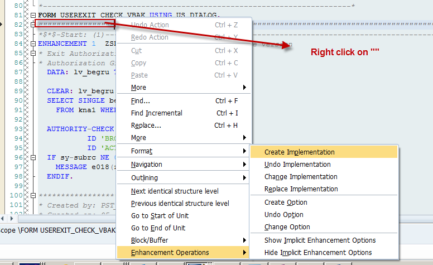Select Replace Implementation
The height and width of the screenshot is (265, 433).
[301, 189]
